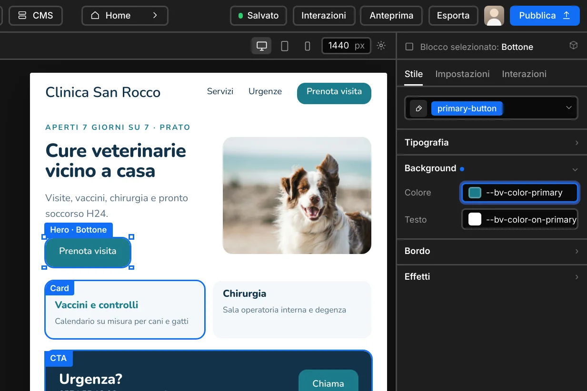
Task: Click the Clinica San Rocco logo text
Action: tap(103, 92)
